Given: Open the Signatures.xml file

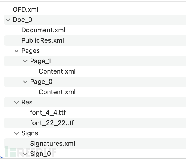Looking at the screenshot, I should click(x=52, y=144).
